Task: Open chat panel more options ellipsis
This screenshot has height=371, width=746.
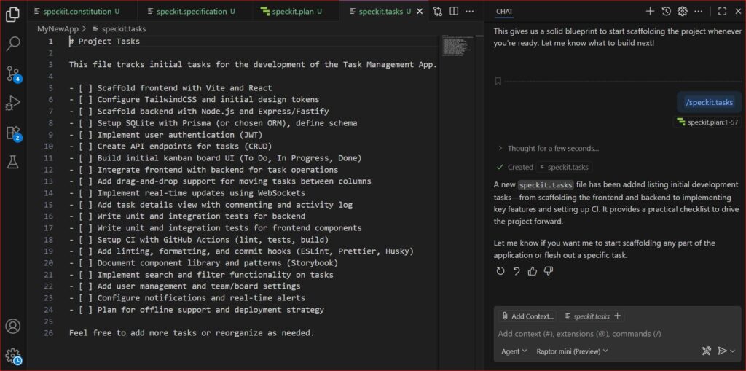Action: tap(698, 12)
